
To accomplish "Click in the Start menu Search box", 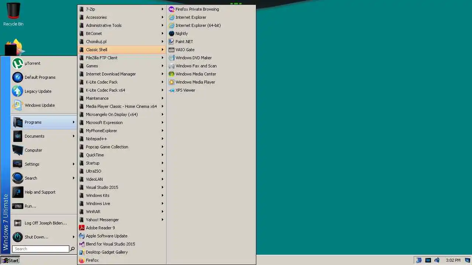I will pyautogui.click(x=41, y=249).
